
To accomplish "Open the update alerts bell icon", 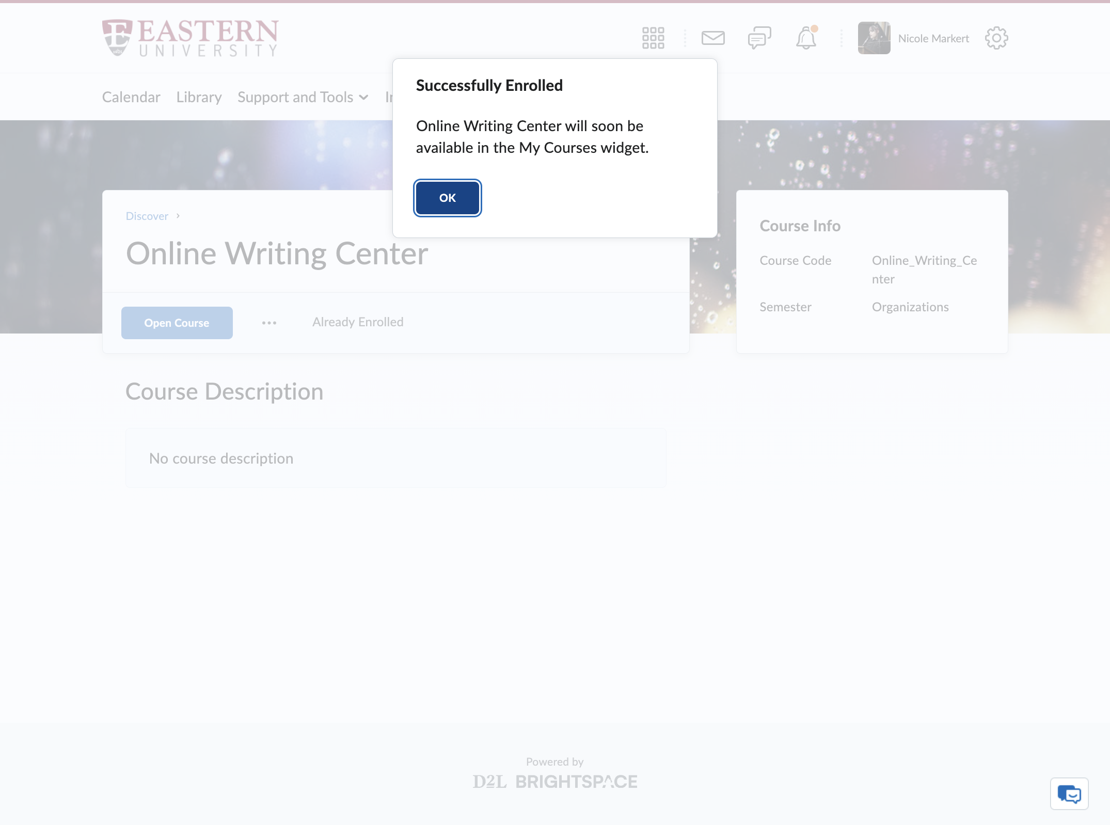I will (x=806, y=38).
